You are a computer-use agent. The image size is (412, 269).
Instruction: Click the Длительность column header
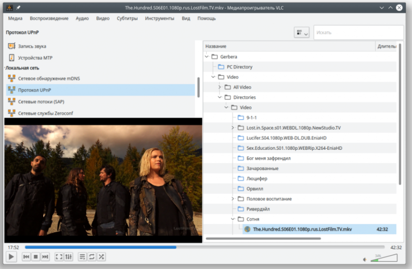pos(386,46)
